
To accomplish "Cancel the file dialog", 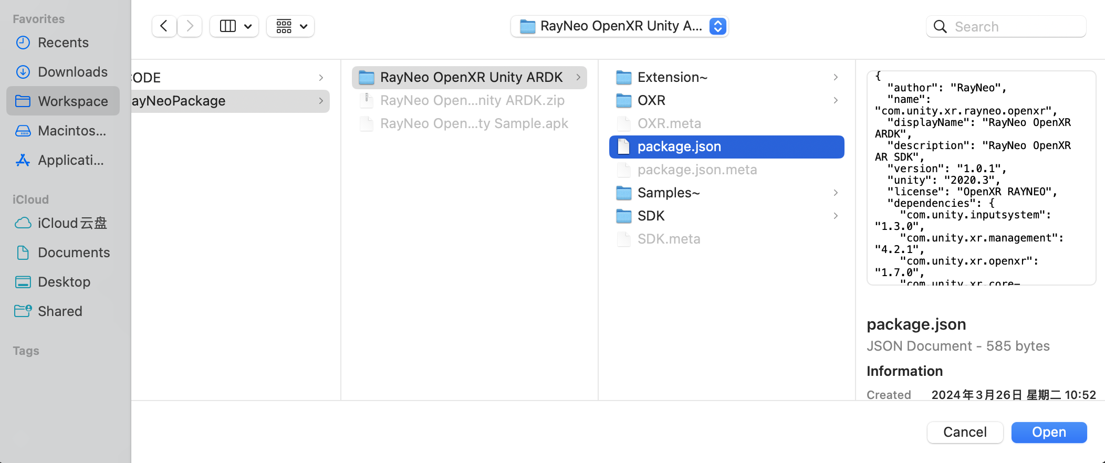I will [x=965, y=432].
